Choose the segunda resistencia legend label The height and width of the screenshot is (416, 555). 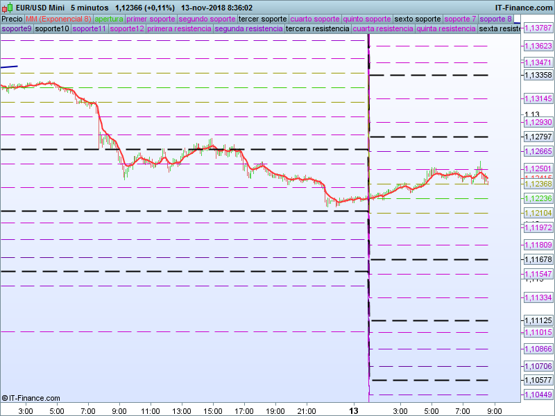(x=248, y=28)
